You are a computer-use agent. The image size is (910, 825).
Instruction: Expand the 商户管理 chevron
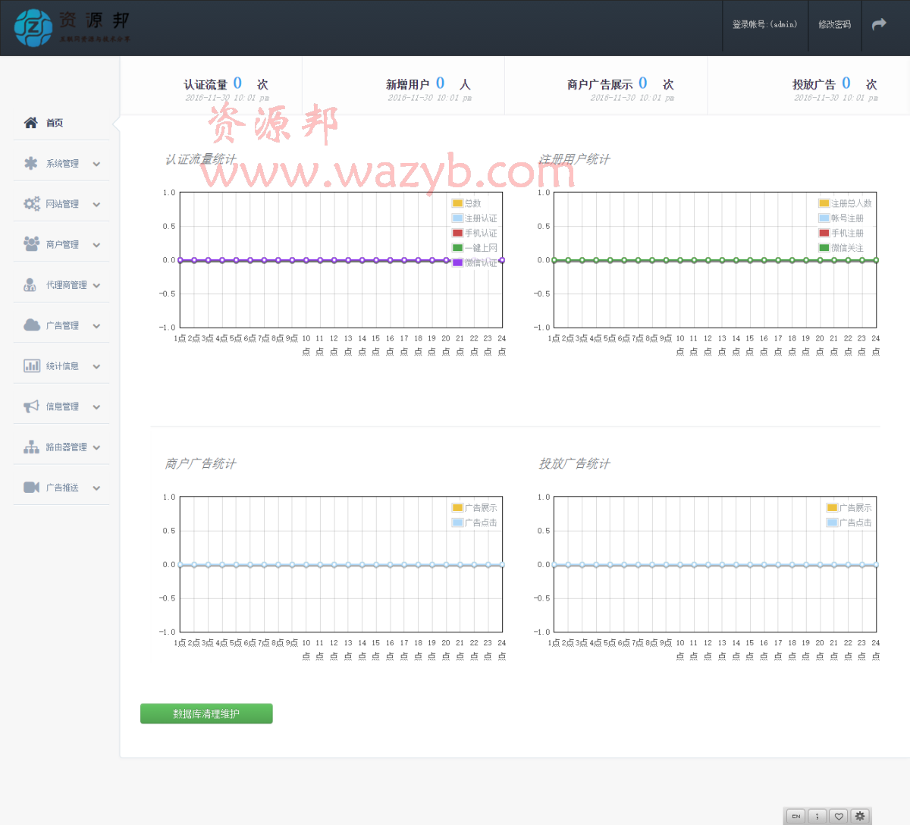click(96, 245)
